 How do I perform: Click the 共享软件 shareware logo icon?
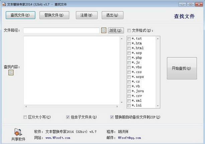pyautogui.click(x=18, y=132)
